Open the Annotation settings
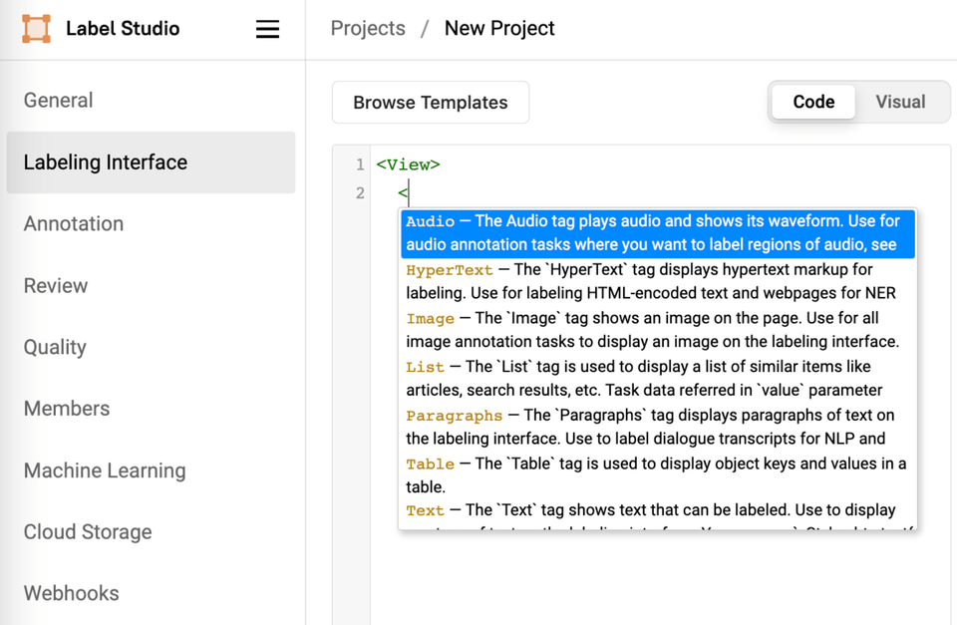This screenshot has height=625, width=957. tap(73, 223)
